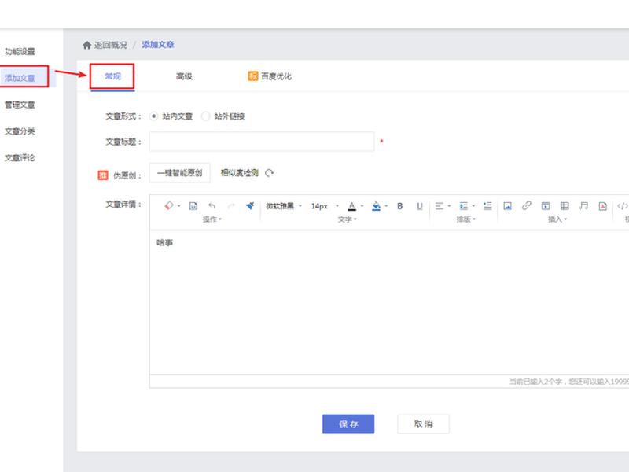Screen dimensions: 629x472
Task: Apply background fill color bucket icon
Action: click(x=376, y=206)
